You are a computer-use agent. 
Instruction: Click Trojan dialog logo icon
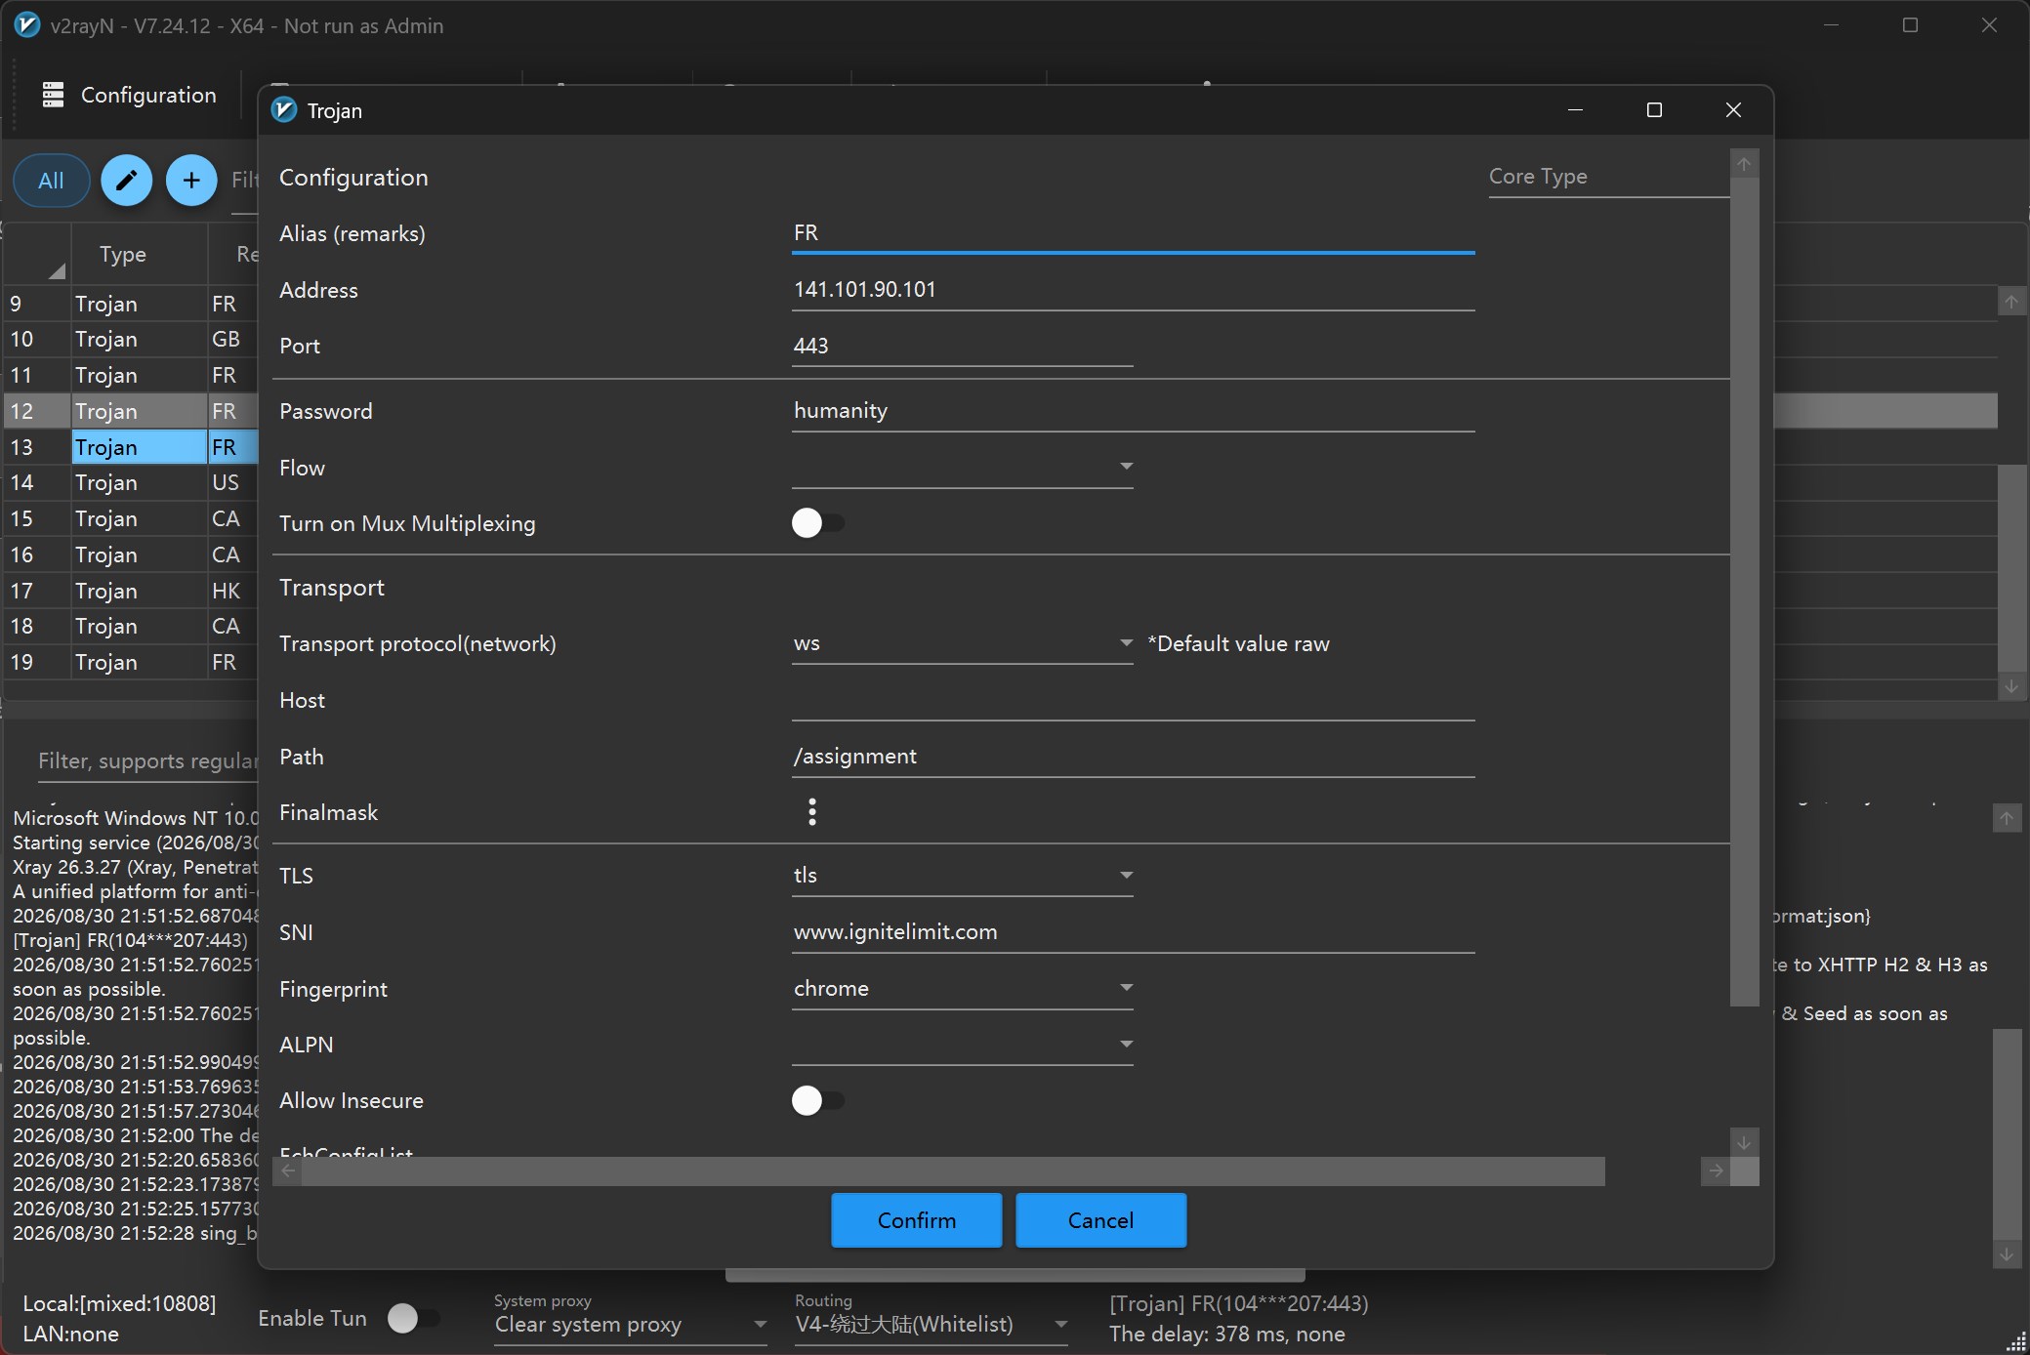284,110
